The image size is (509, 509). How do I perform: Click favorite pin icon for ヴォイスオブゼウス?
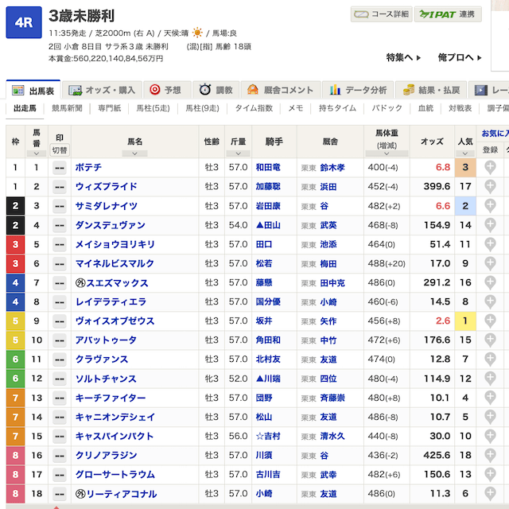491,321
